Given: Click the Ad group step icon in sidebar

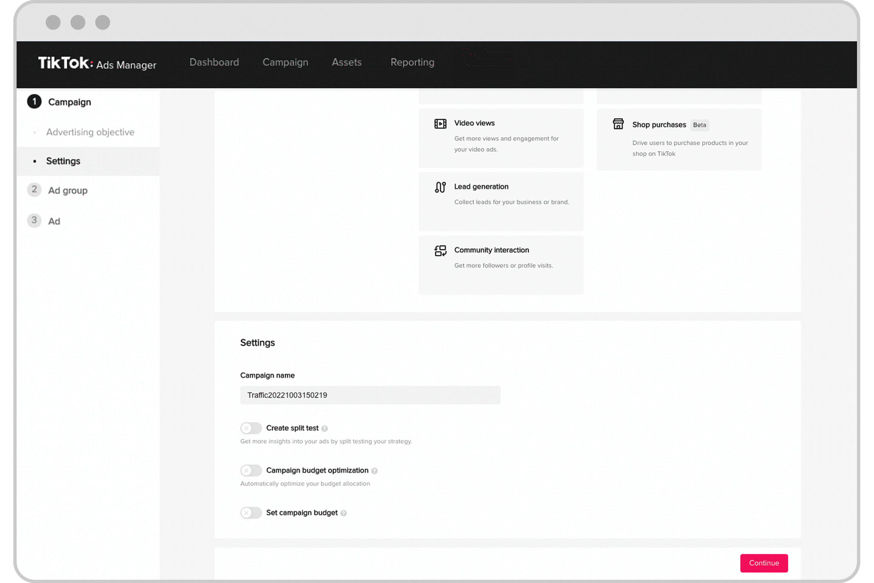Looking at the screenshot, I should point(34,190).
